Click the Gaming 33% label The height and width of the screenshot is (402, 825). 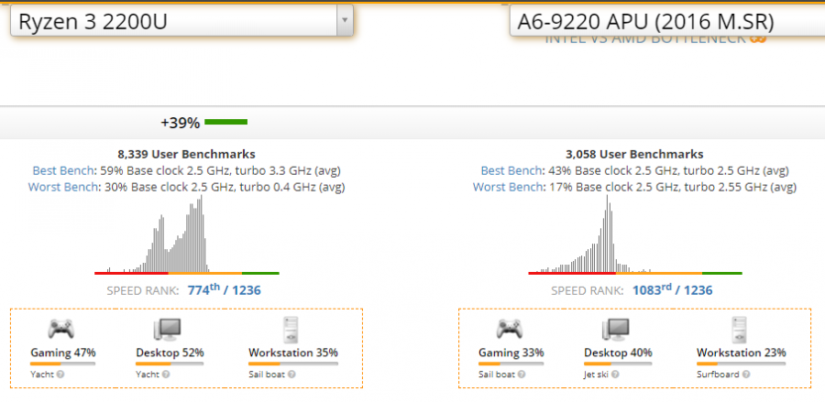(511, 353)
